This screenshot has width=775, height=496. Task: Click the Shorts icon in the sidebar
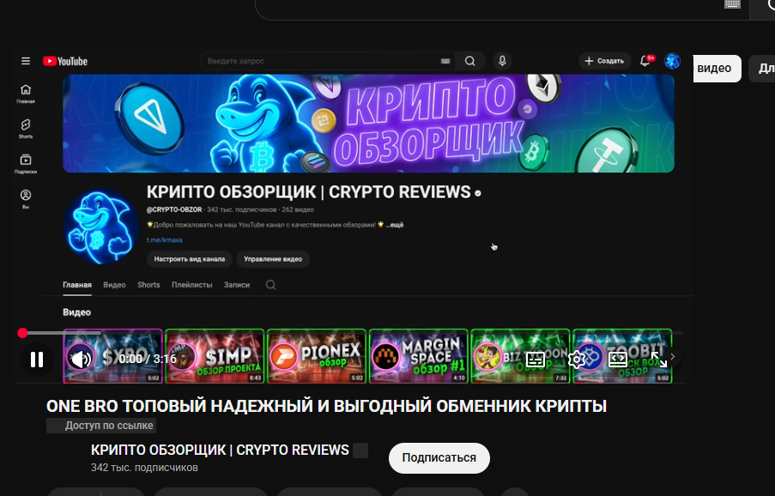pos(26,129)
